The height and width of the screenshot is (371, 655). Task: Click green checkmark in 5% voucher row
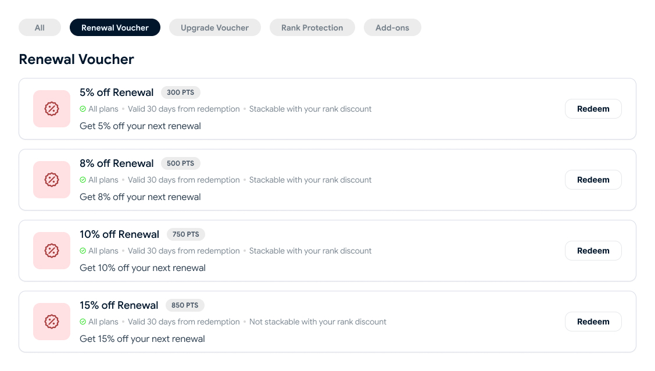[x=83, y=109]
